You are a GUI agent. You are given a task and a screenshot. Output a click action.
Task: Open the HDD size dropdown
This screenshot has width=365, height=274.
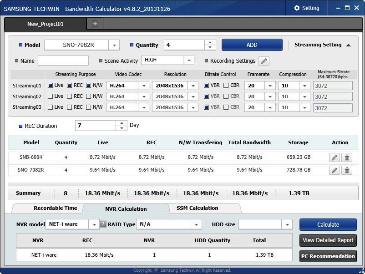pos(287,224)
